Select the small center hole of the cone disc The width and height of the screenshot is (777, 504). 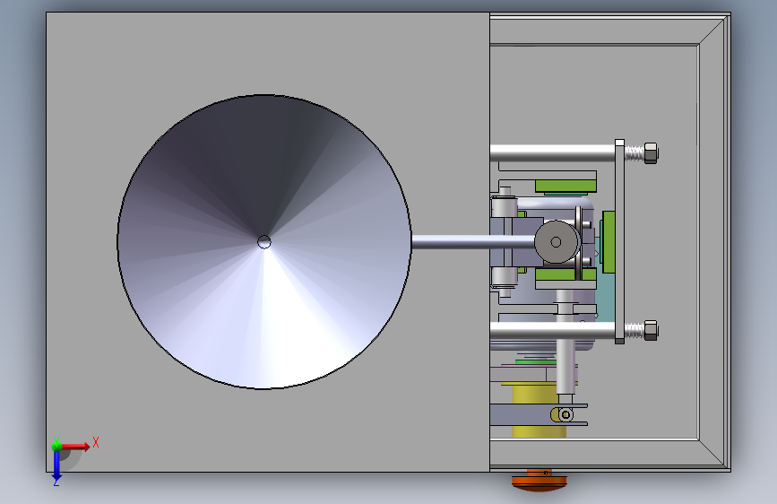tap(264, 242)
